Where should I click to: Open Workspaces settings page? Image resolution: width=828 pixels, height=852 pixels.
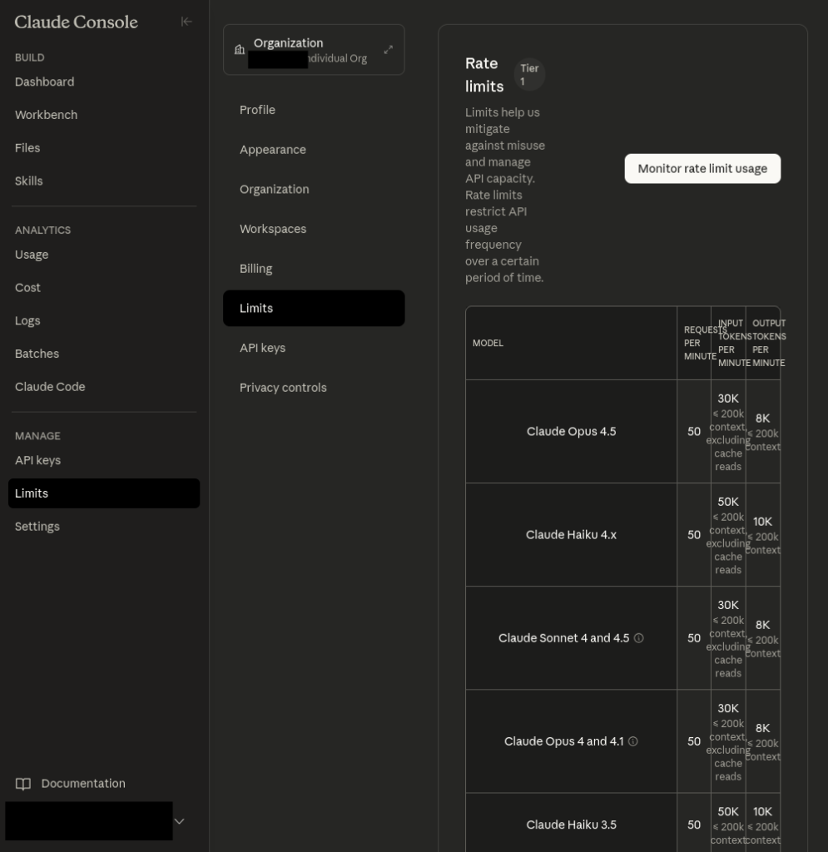(273, 229)
